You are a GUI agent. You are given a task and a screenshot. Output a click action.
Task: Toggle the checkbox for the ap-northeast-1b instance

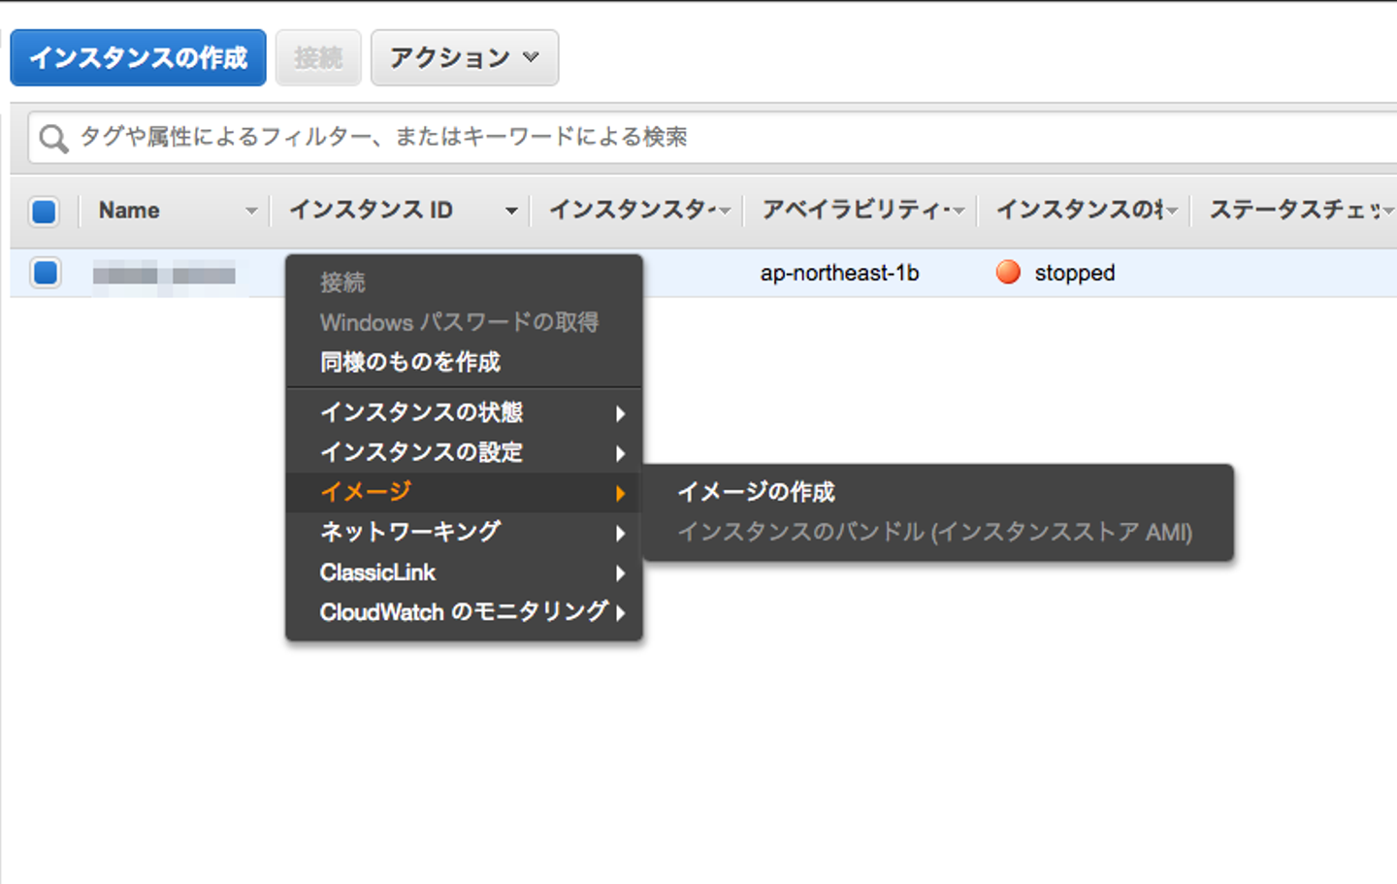[46, 273]
